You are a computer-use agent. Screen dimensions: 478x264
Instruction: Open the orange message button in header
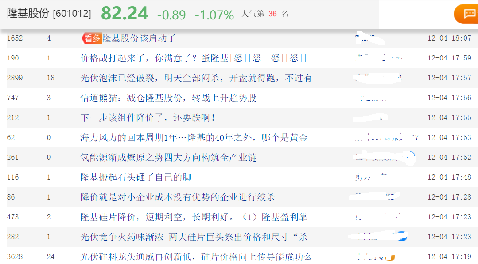[466, 14]
